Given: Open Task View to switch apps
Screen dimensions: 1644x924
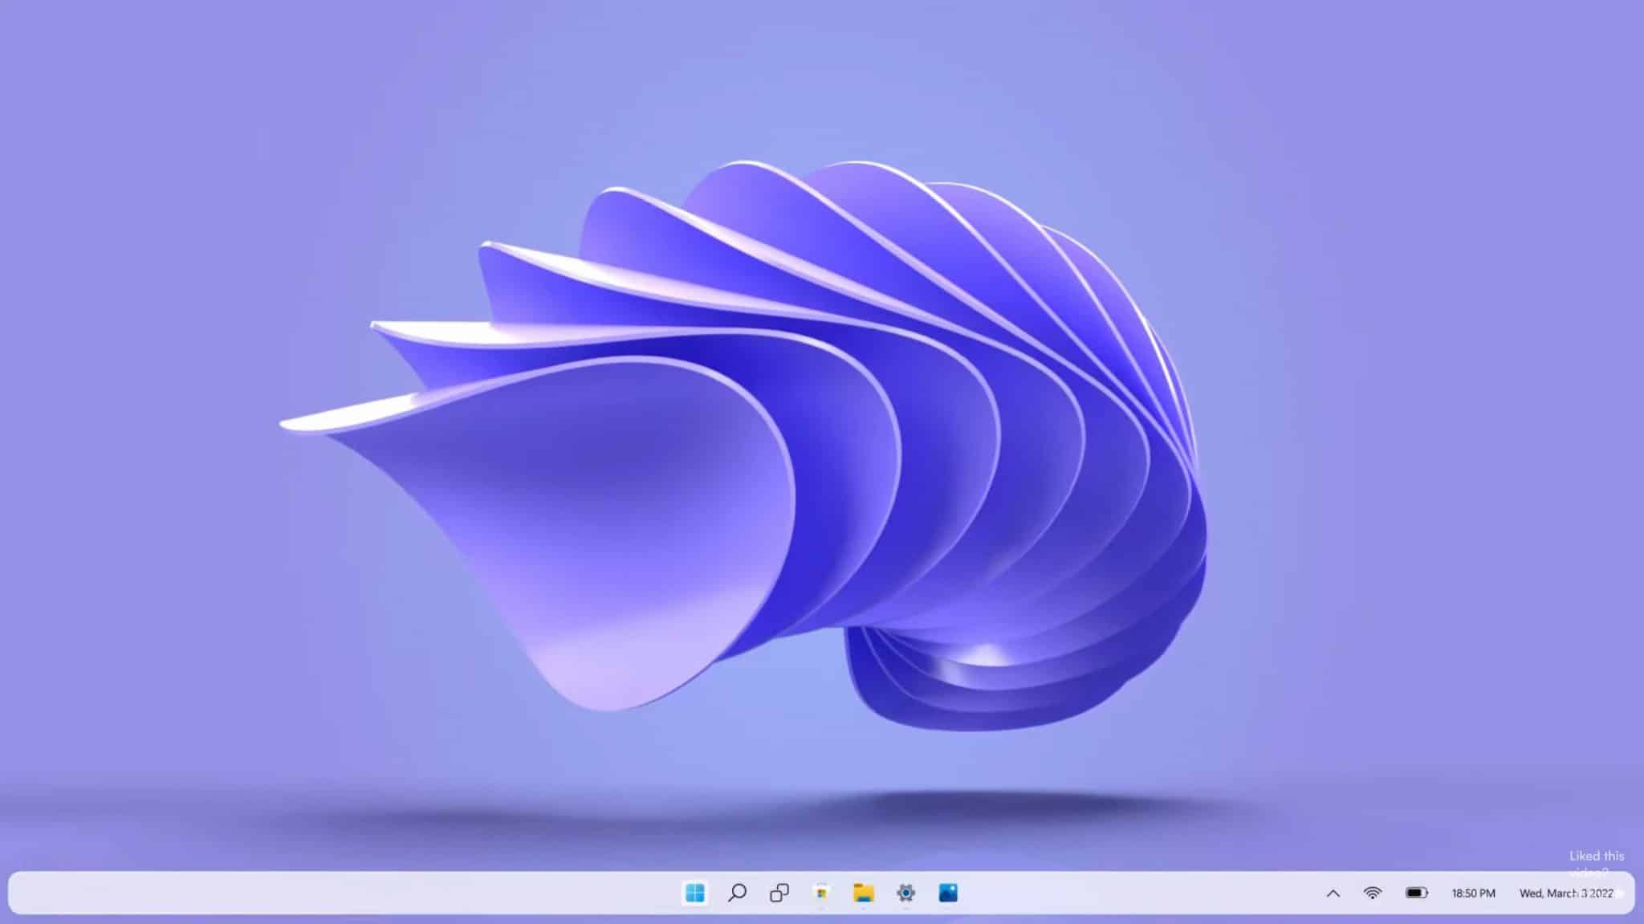Looking at the screenshot, I should (779, 893).
